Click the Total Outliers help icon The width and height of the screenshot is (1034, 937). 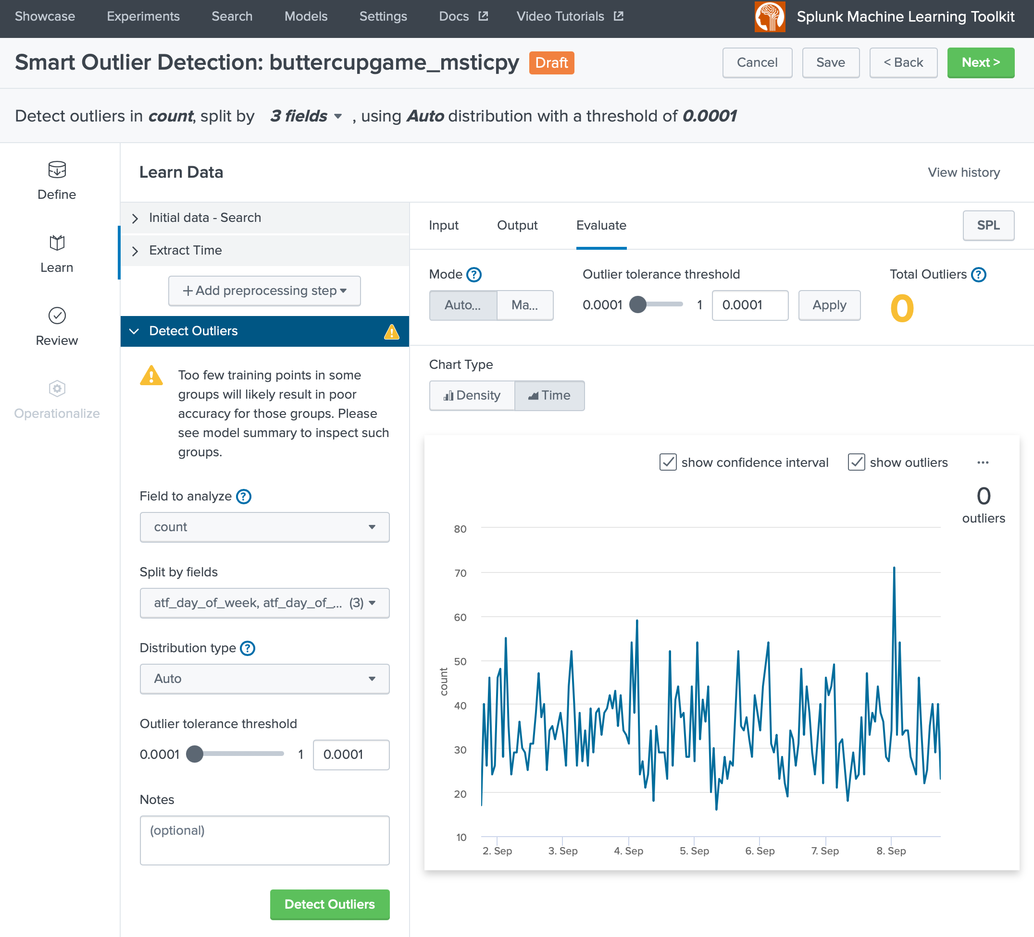click(979, 275)
